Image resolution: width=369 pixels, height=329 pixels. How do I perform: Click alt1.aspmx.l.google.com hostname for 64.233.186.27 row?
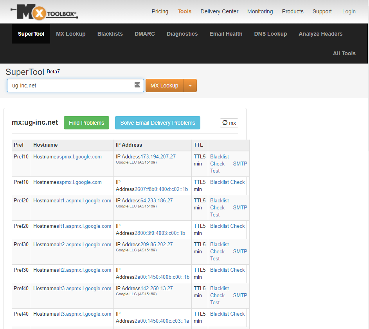(x=84, y=200)
